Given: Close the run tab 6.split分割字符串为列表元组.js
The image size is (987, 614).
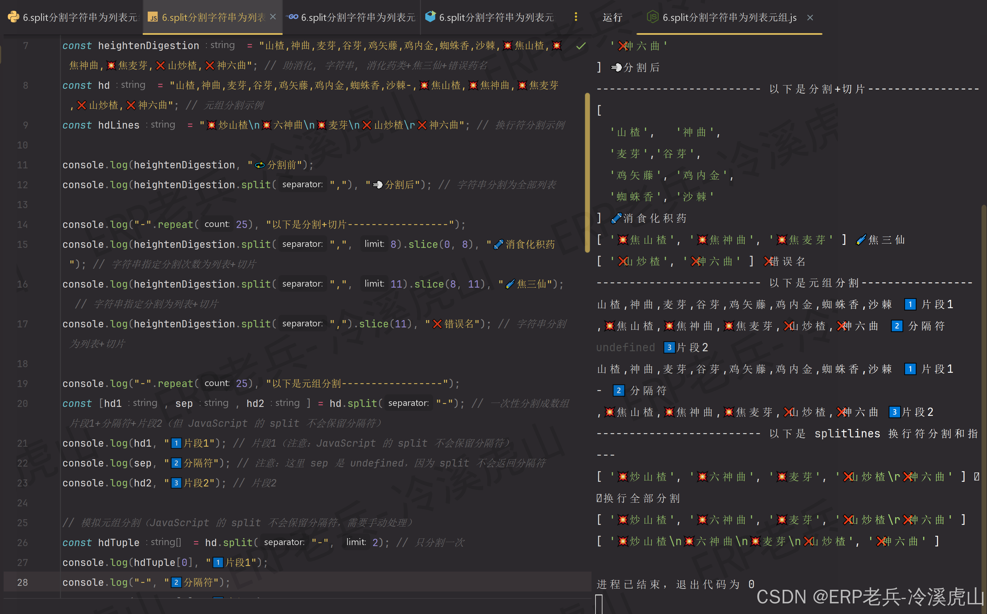Looking at the screenshot, I should click(x=810, y=18).
